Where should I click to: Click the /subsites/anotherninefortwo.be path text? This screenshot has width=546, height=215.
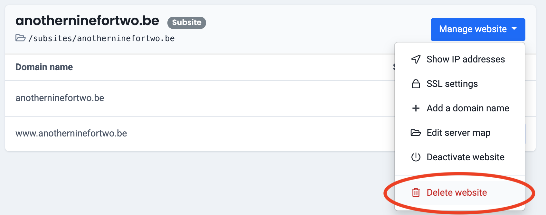pos(101,39)
